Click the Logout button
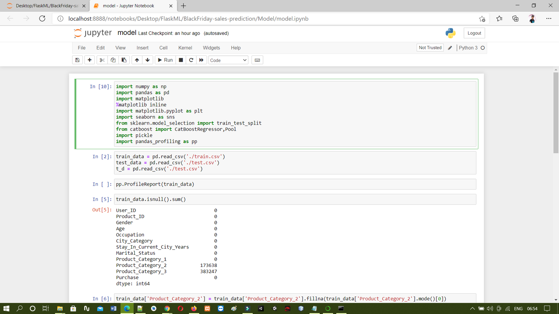The width and height of the screenshot is (559, 314). pyautogui.click(x=474, y=33)
